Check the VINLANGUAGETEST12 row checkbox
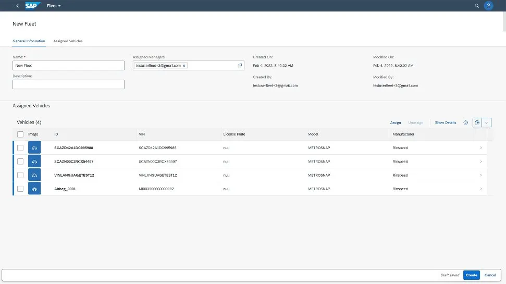The width and height of the screenshot is (506, 284). (x=20, y=175)
